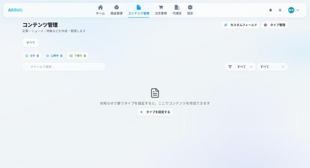
Task: Click the eye icon in 公開中
Action: pos(48,56)
